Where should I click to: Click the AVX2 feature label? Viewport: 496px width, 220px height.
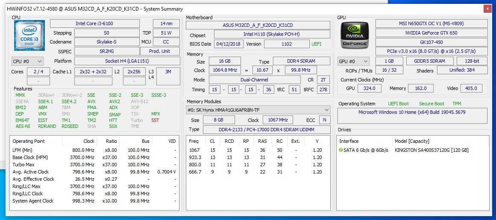(114, 101)
